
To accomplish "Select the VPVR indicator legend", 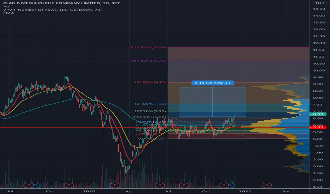I will (52, 10).
